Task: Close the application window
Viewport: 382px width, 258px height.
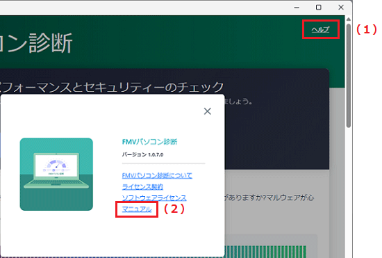Action: [x=341, y=8]
